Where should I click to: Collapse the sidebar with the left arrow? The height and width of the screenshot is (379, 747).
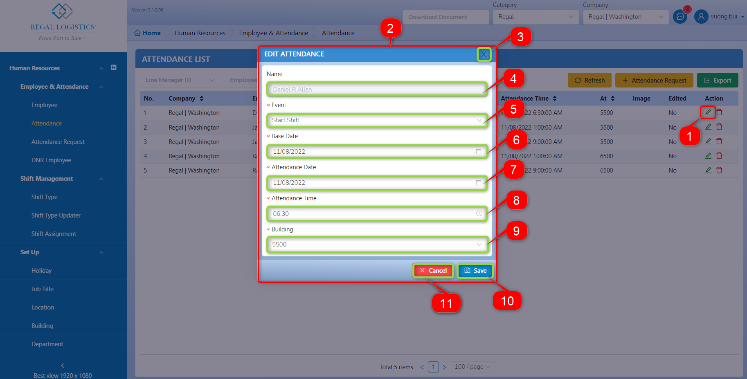(x=63, y=366)
